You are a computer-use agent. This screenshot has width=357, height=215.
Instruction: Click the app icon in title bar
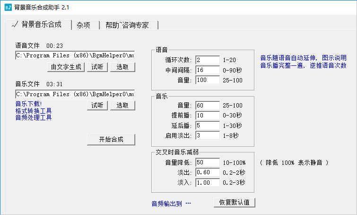8,7
